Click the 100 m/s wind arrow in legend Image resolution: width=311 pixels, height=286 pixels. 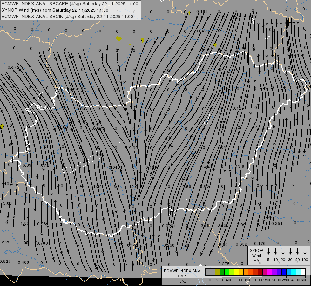(305, 251)
